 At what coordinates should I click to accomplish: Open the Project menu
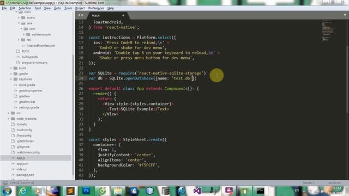(80, 8)
